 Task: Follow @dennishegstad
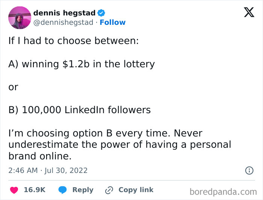pyautogui.click(x=113, y=22)
